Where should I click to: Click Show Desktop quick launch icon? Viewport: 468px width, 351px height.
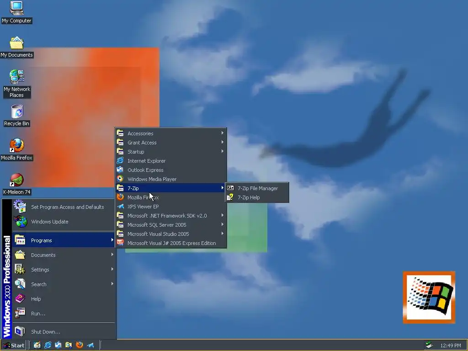click(37, 346)
